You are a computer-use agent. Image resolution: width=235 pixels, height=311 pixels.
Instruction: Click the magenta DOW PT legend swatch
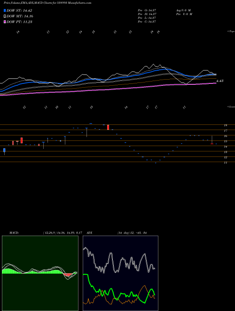(x=5, y=22)
